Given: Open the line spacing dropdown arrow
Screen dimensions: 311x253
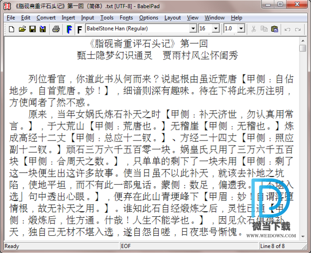Looking at the screenshot, I should coord(241,29).
